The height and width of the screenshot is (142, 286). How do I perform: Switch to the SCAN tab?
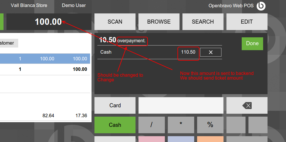pyautogui.click(x=115, y=22)
